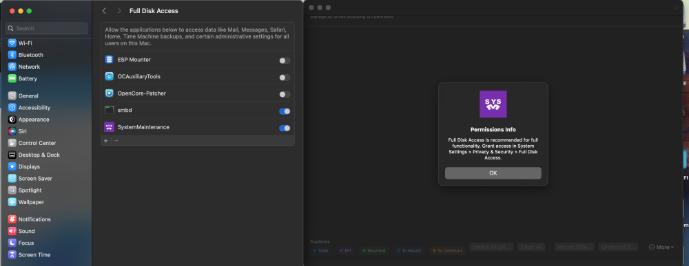Select OCAuxiliaryTools row label

pos(139,77)
